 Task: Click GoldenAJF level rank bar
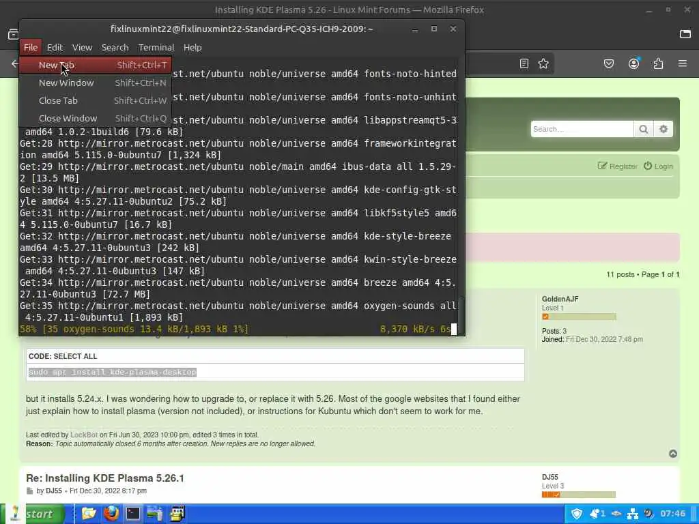tap(579, 317)
